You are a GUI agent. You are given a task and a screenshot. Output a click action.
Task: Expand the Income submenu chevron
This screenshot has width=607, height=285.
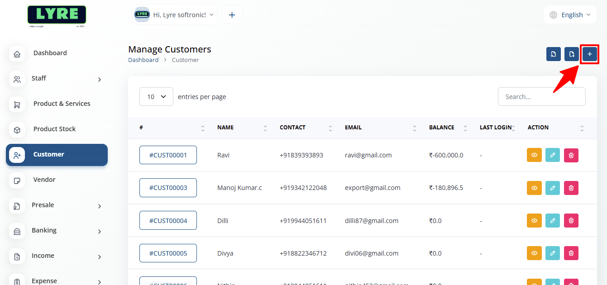[99, 256]
